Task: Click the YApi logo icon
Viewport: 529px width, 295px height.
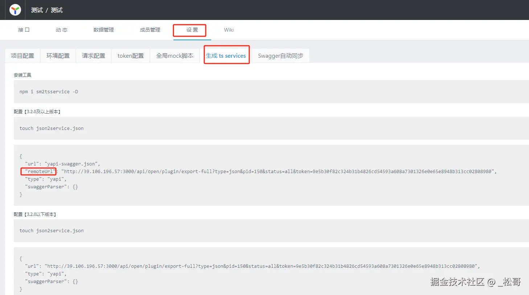Action: pyautogui.click(x=15, y=10)
